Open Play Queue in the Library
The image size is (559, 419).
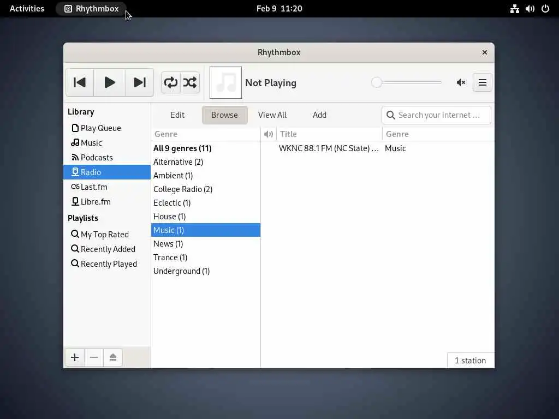point(107,128)
